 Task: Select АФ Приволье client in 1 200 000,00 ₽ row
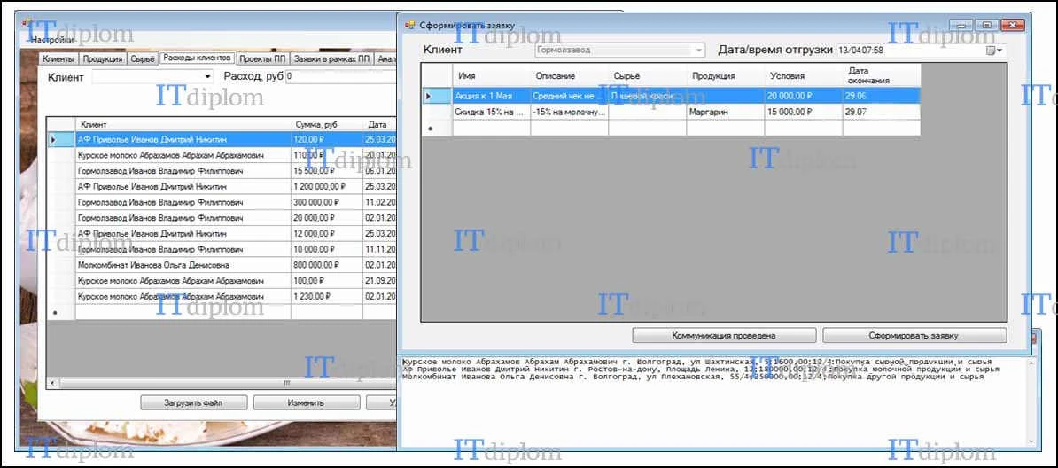coord(183,186)
